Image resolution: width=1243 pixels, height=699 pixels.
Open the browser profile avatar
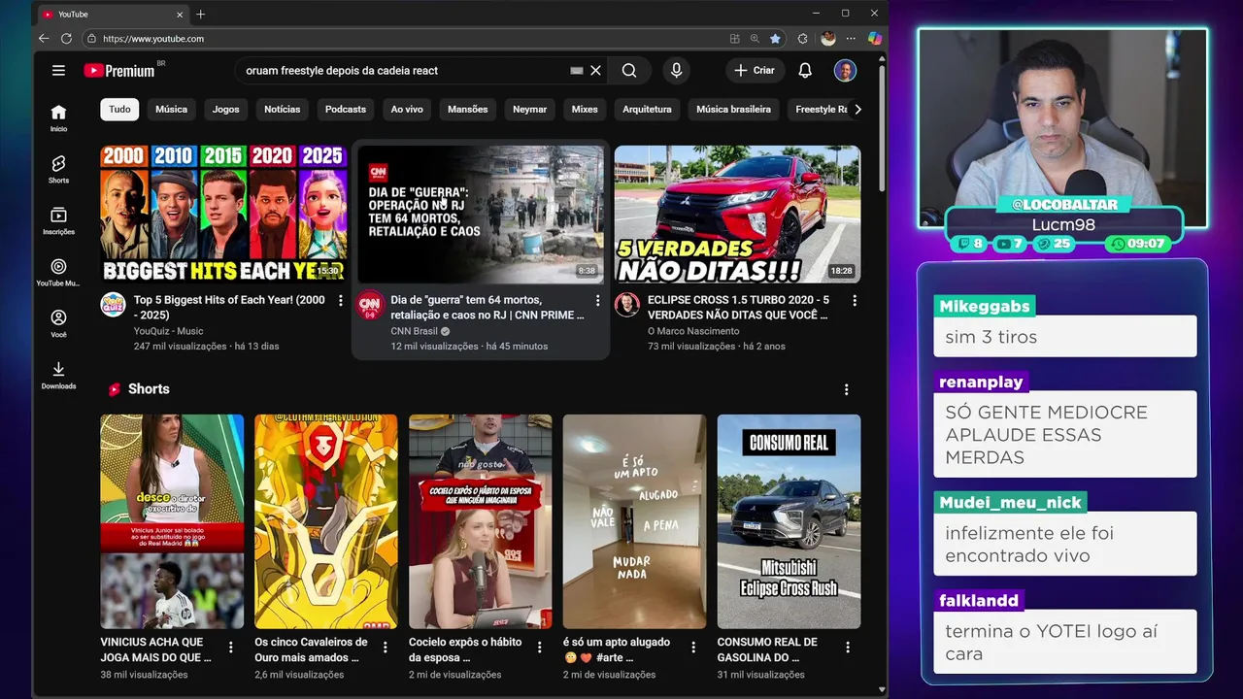click(x=827, y=39)
